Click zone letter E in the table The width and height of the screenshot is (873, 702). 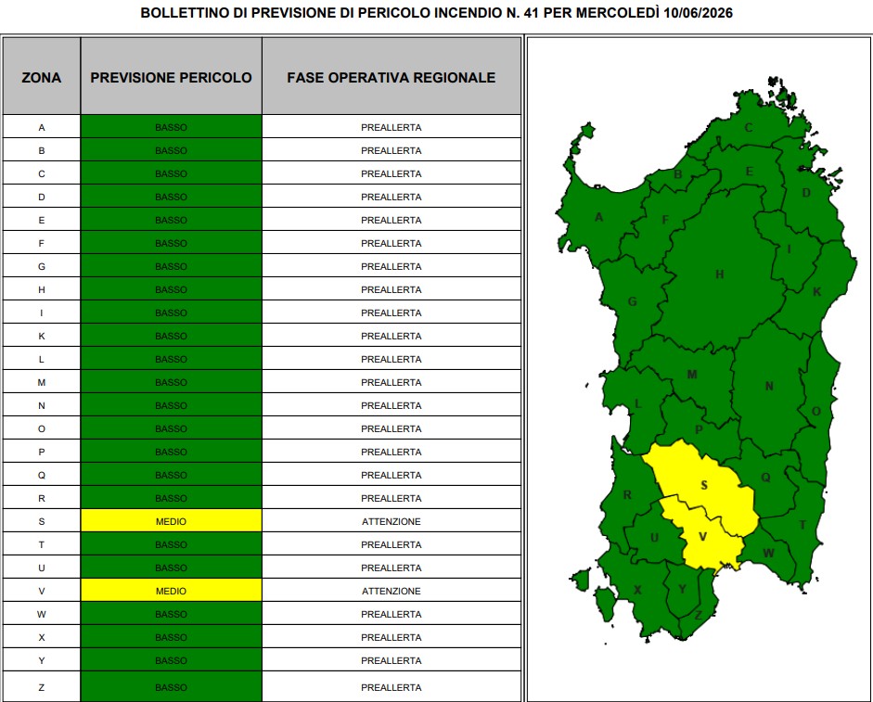[42, 221]
